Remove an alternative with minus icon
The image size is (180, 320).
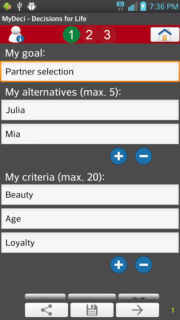[x=143, y=156]
